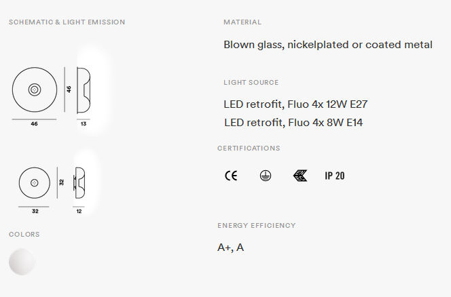Click the Schematic & Light Emission heading
The width and height of the screenshot is (451, 297).
[67, 22]
